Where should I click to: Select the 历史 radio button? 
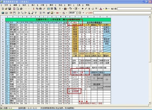click(x=86, y=63)
